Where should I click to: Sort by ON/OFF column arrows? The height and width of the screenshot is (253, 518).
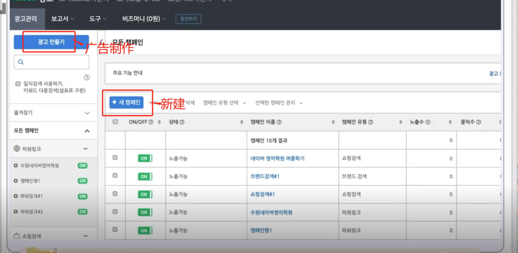159,122
